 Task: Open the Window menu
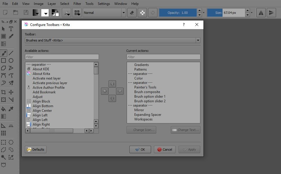tap(121, 3)
